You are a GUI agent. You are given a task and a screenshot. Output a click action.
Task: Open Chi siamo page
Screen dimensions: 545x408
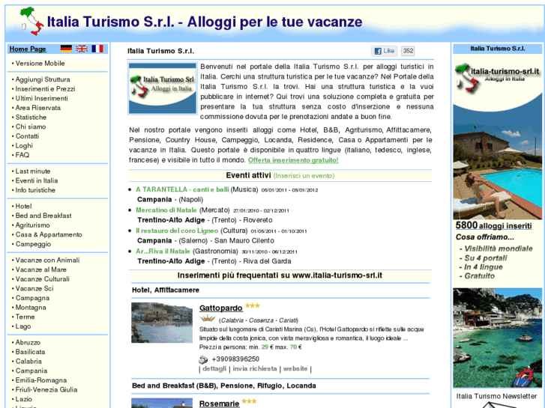(x=31, y=127)
